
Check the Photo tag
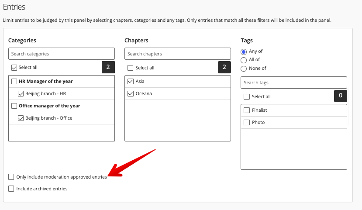click(x=247, y=123)
